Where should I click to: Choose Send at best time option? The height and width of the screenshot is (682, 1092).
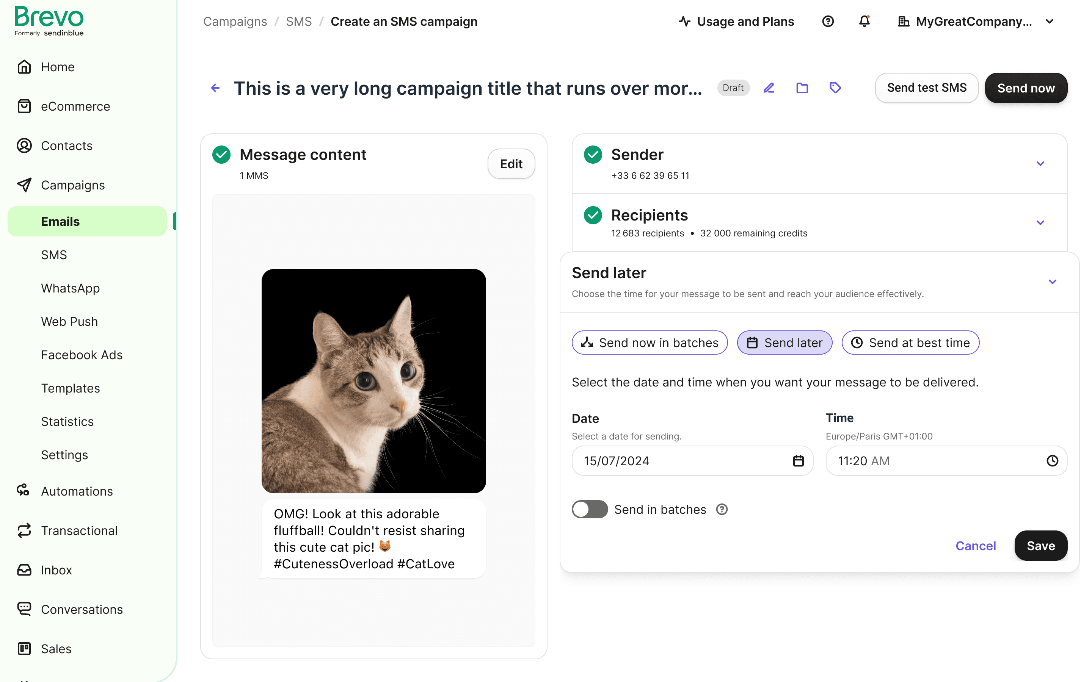click(910, 343)
